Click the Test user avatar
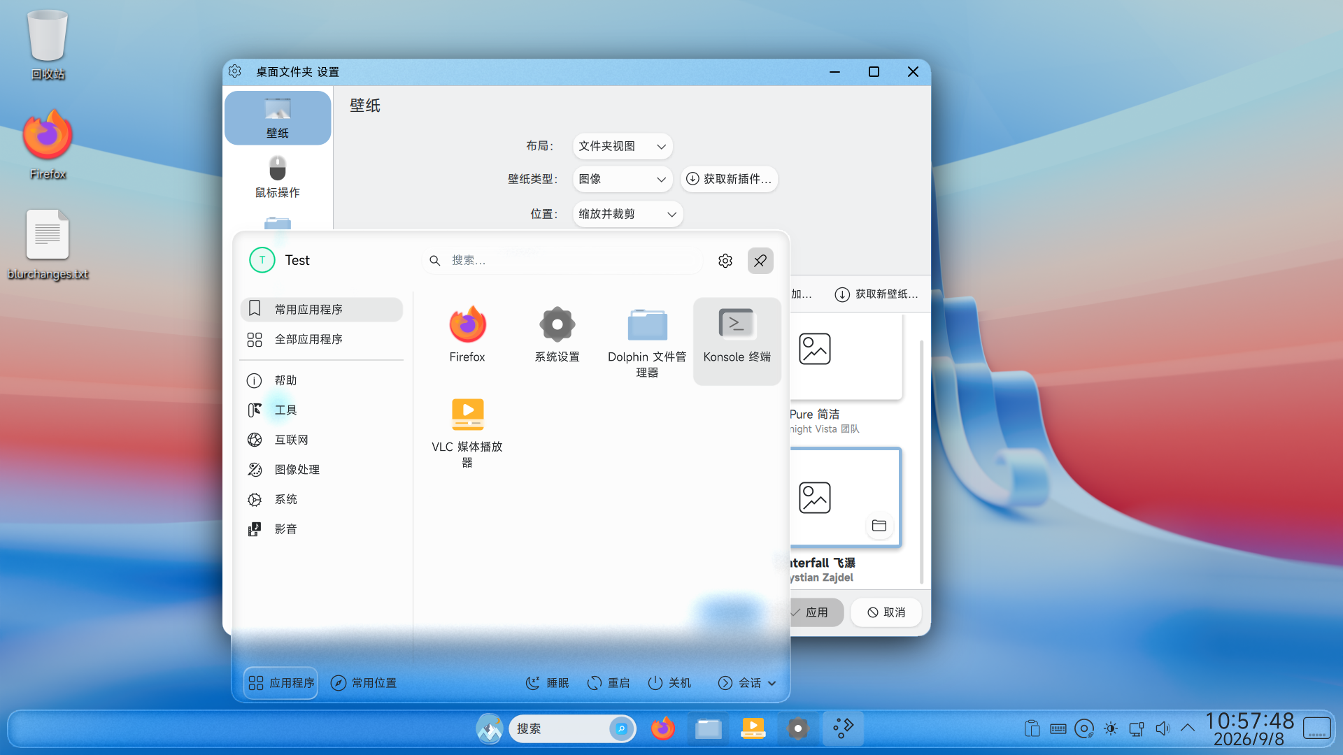Viewport: 1343px width, 755px height. (262, 260)
